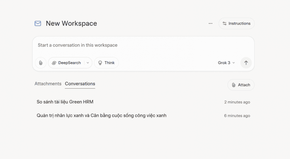Switch to the Attachments tab
Image resolution: width=290 pixels, height=159 pixels.
48,84
